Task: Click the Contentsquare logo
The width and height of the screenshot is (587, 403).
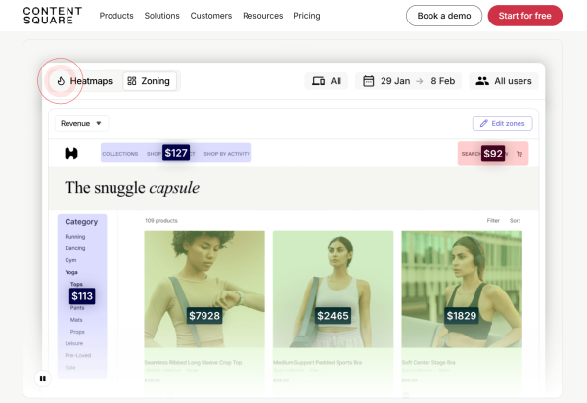Action: (53, 16)
